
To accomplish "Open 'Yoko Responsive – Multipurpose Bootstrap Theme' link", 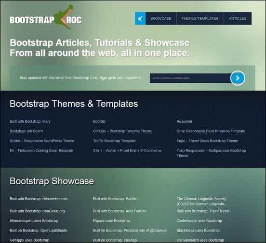I will point(211,153).
